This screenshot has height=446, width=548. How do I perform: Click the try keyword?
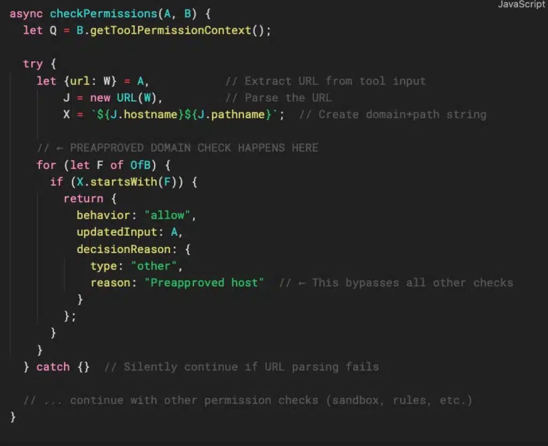click(33, 64)
